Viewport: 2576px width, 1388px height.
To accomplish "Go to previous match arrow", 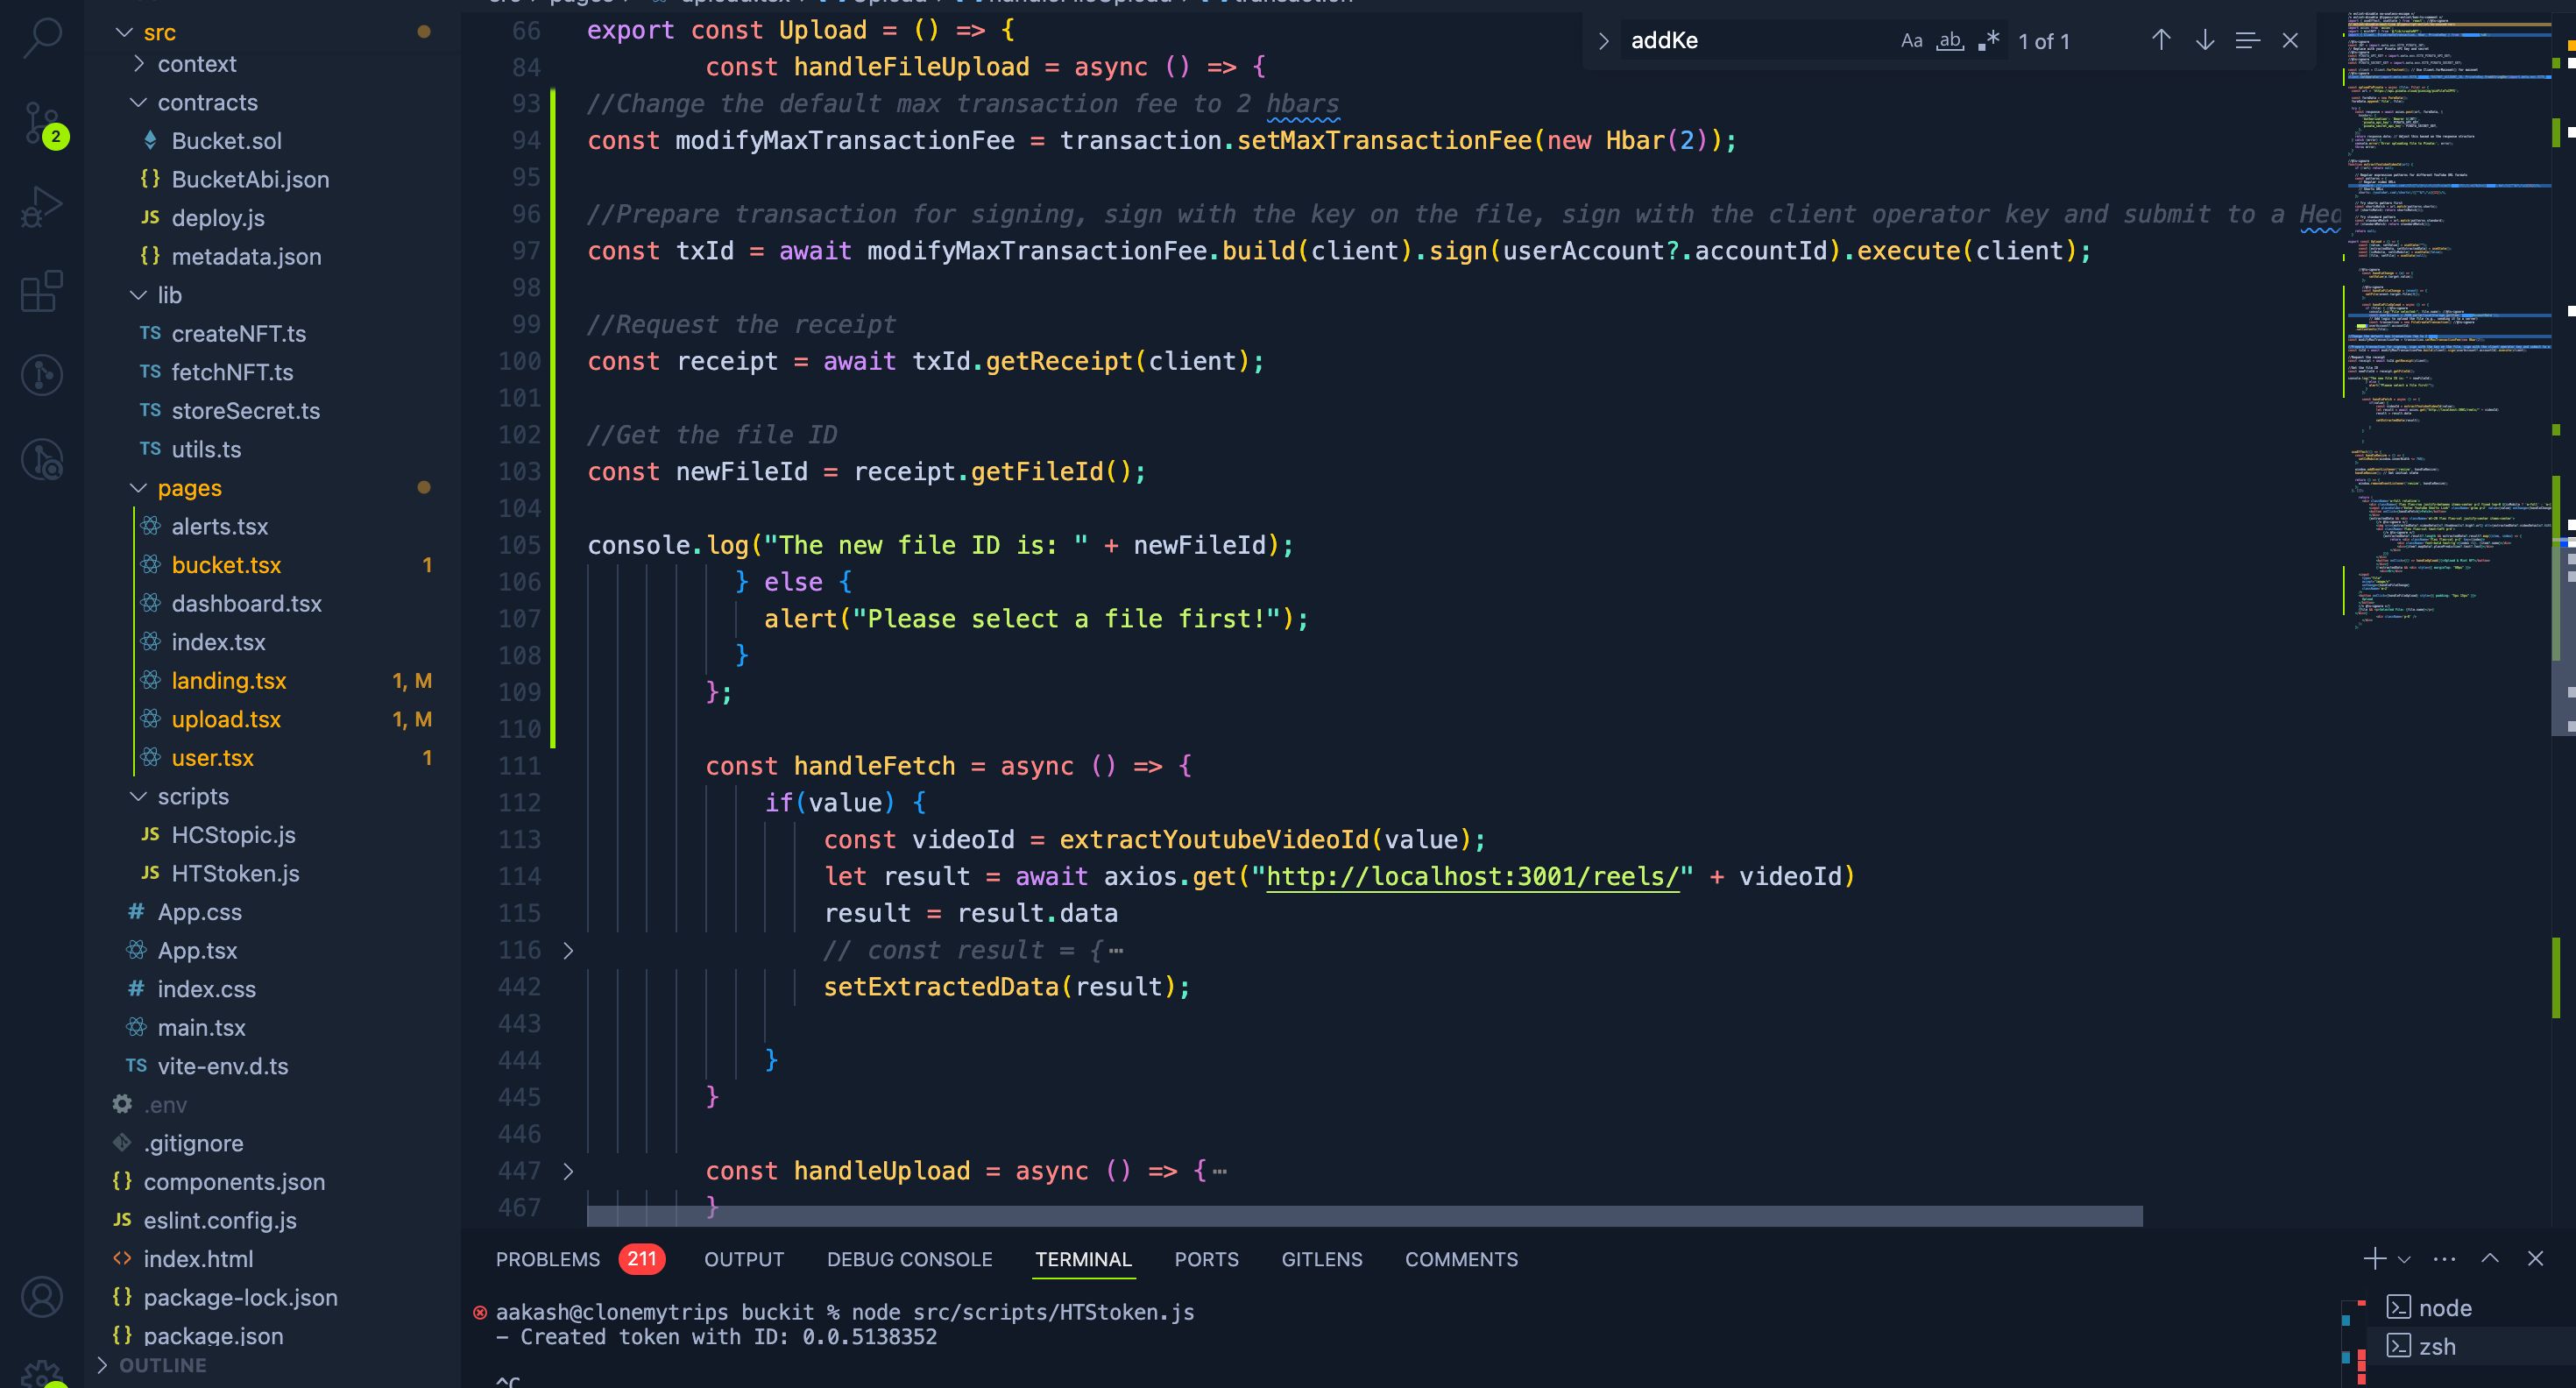I will pyautogui.click(x=2161, y=40).
